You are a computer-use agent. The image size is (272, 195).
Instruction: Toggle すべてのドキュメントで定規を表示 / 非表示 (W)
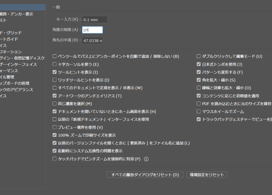pyautogui.click(x=54, y=88)
